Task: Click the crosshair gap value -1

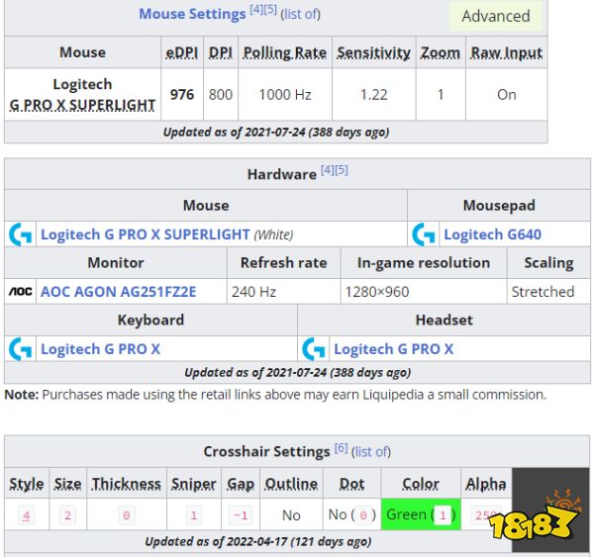Action: tap(241, 515)
